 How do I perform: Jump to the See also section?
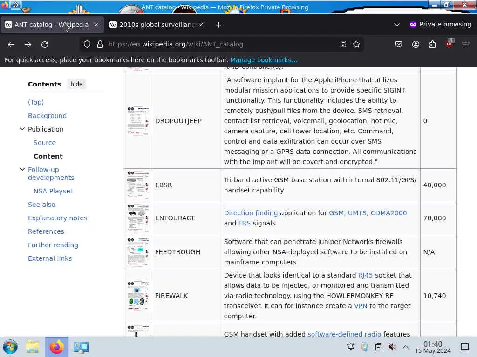click(x=41, y=205)
